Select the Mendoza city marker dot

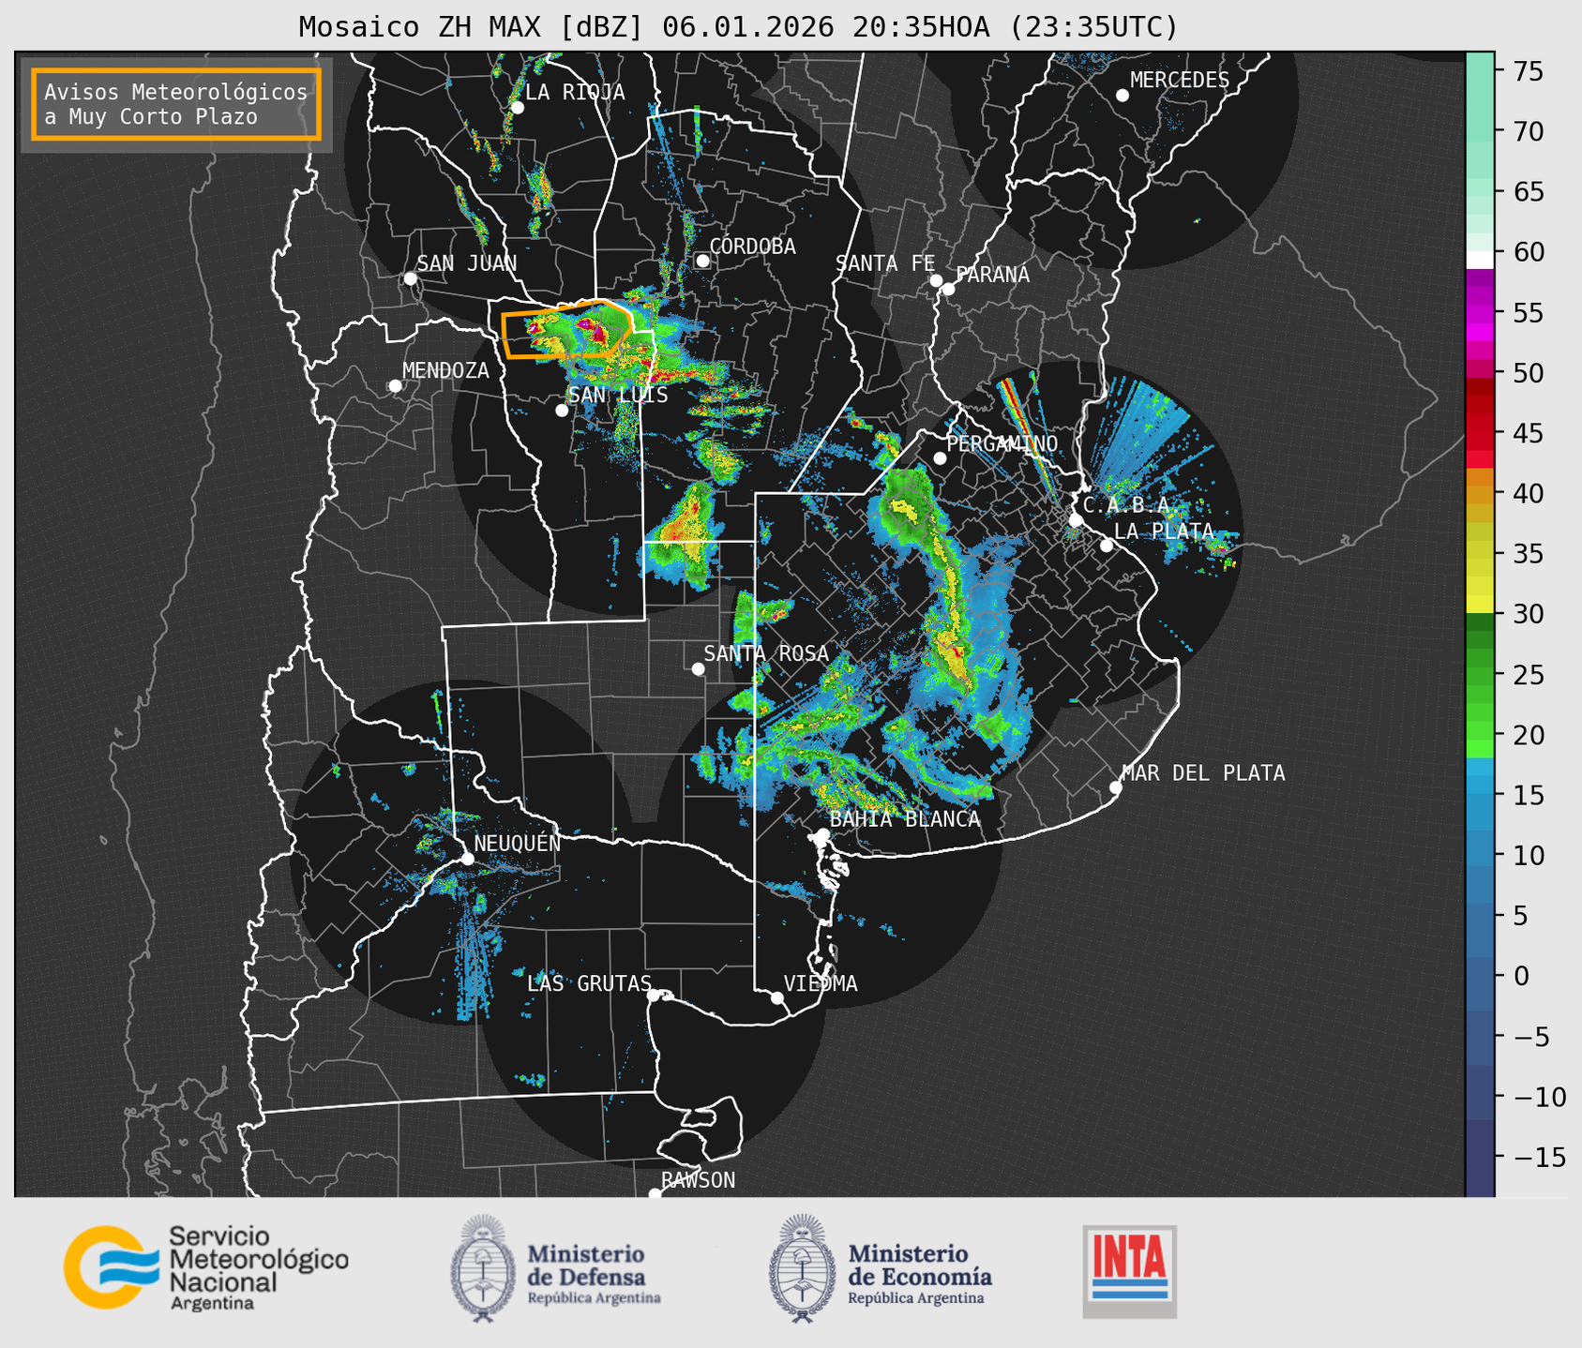(395, 386)
